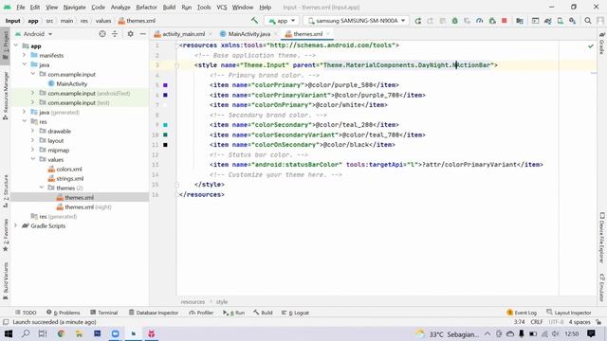Expand the manifests folder

click(x=25, y=55)
